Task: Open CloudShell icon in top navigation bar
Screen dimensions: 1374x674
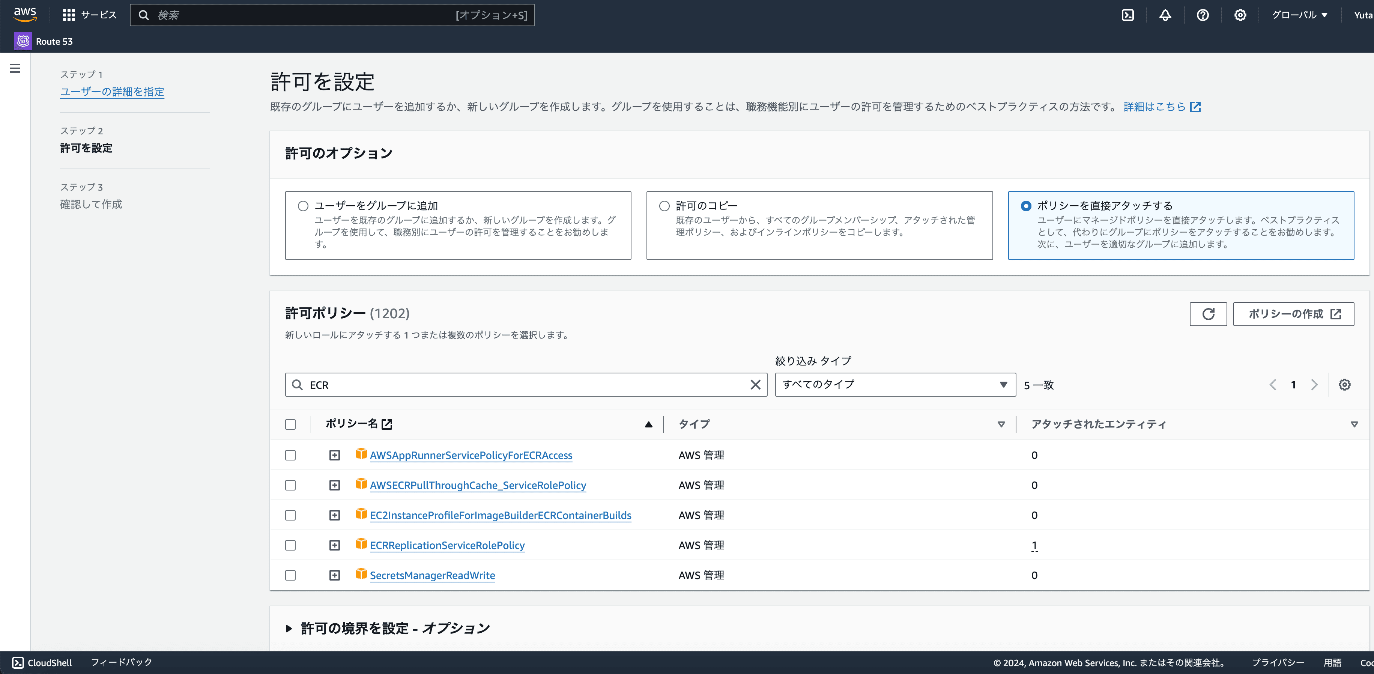Action: point(1127,15)
